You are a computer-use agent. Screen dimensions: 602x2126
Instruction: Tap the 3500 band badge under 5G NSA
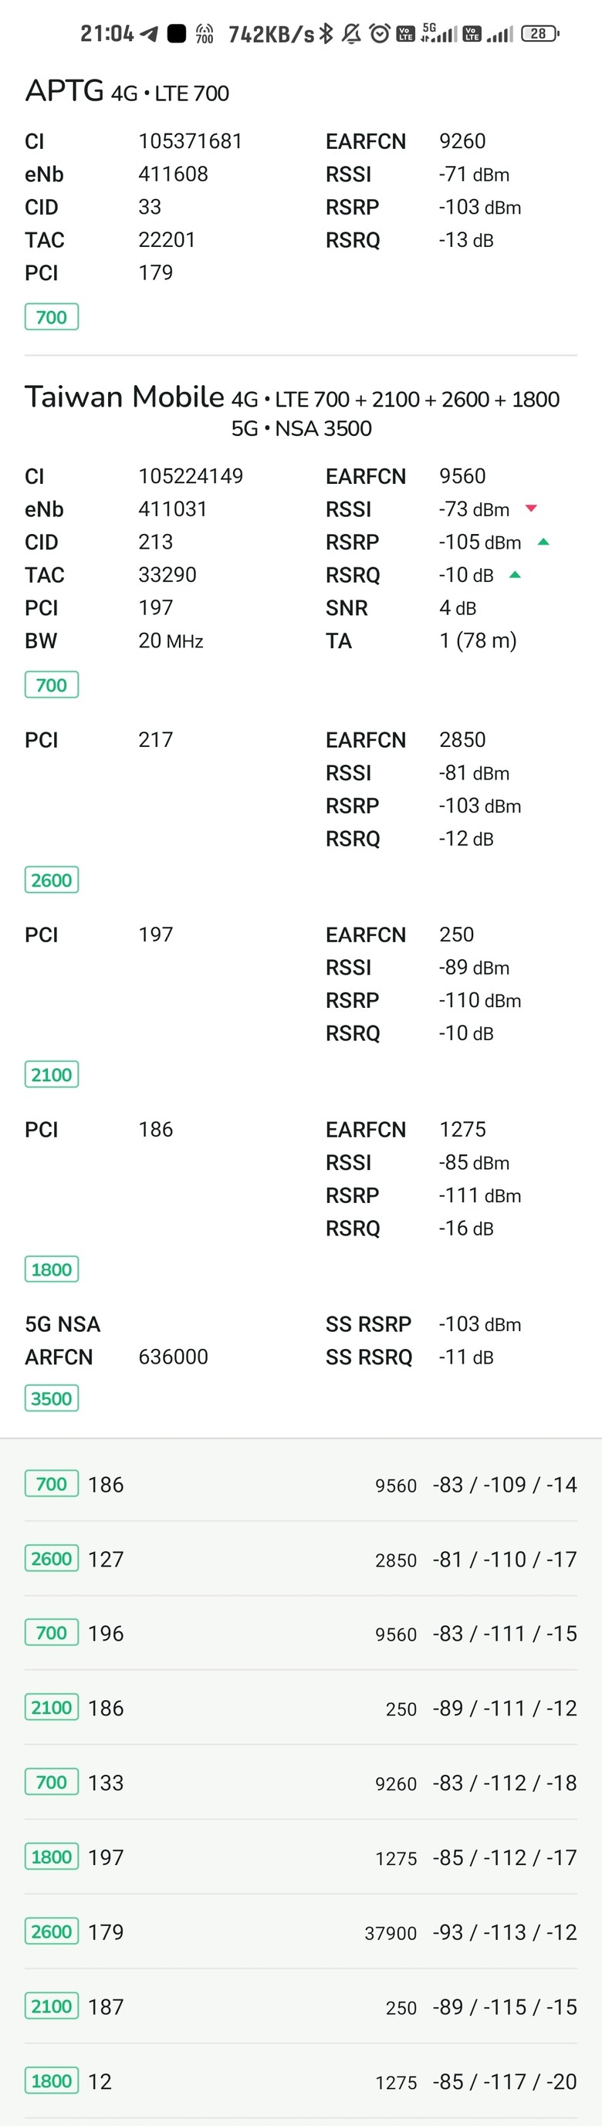(51, 1398)
